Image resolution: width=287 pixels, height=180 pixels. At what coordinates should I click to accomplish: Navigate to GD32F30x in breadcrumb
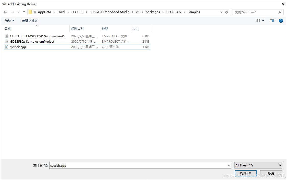174,12
